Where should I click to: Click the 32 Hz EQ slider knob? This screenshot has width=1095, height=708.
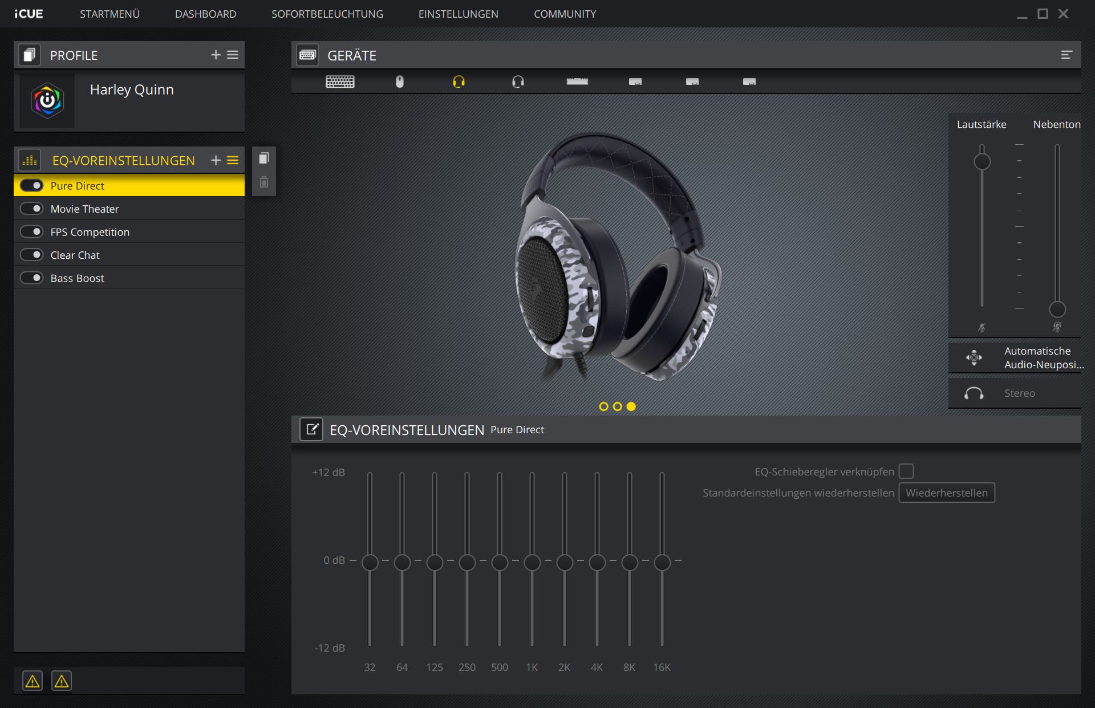tap(370, 563)
